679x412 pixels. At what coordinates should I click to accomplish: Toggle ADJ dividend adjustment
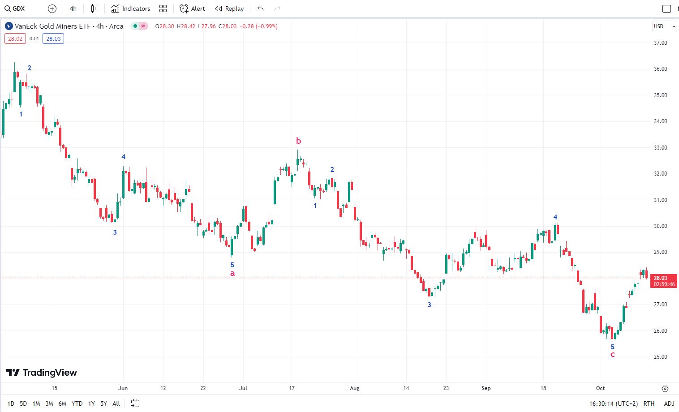[x=669, y=403]
